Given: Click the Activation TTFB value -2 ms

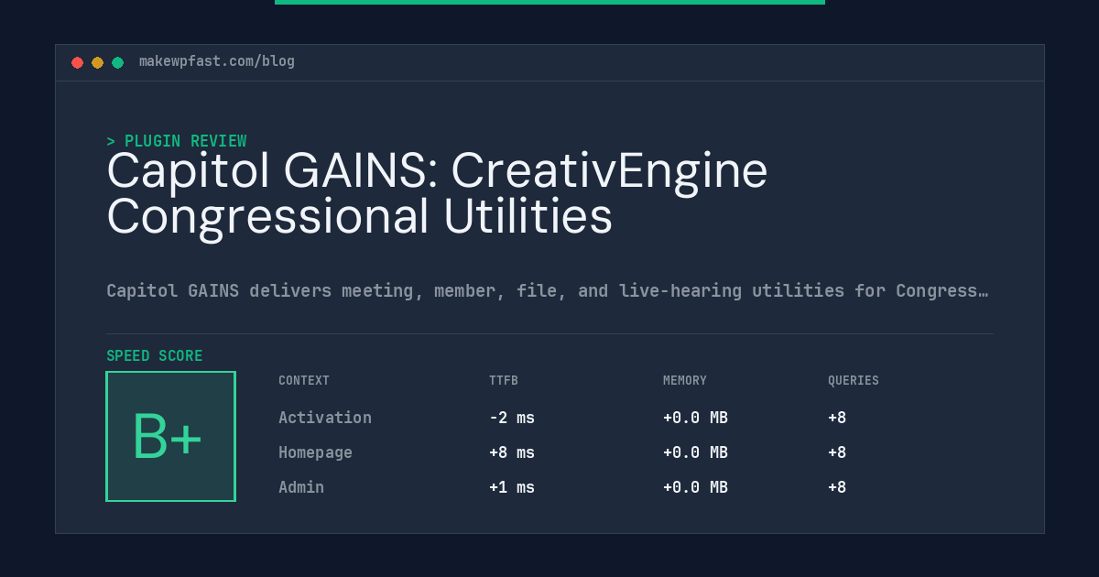Looking at the screenshot, I should coord(512,418).
